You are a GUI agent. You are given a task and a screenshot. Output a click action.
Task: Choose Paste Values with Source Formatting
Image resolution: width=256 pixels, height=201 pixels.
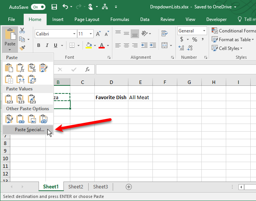[32, 99]
